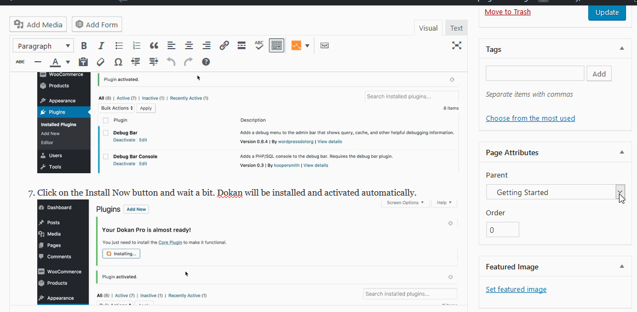Screen dimensions: 637x312
Task: Click the envelope icon in toolbar
Action: 324,46
